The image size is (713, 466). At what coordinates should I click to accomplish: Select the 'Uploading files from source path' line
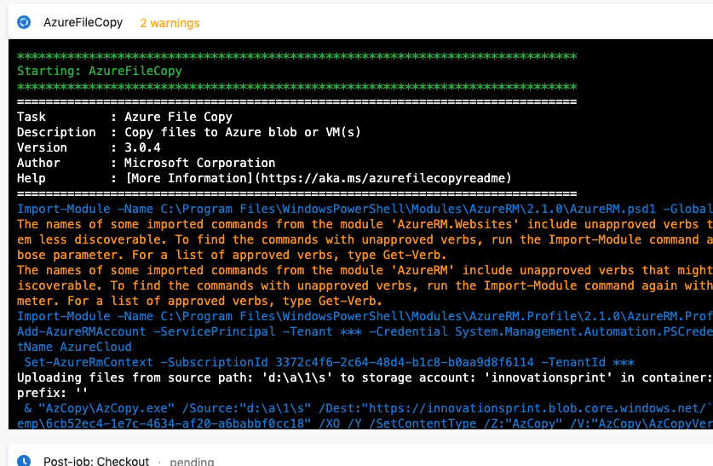tap(365, 377)
